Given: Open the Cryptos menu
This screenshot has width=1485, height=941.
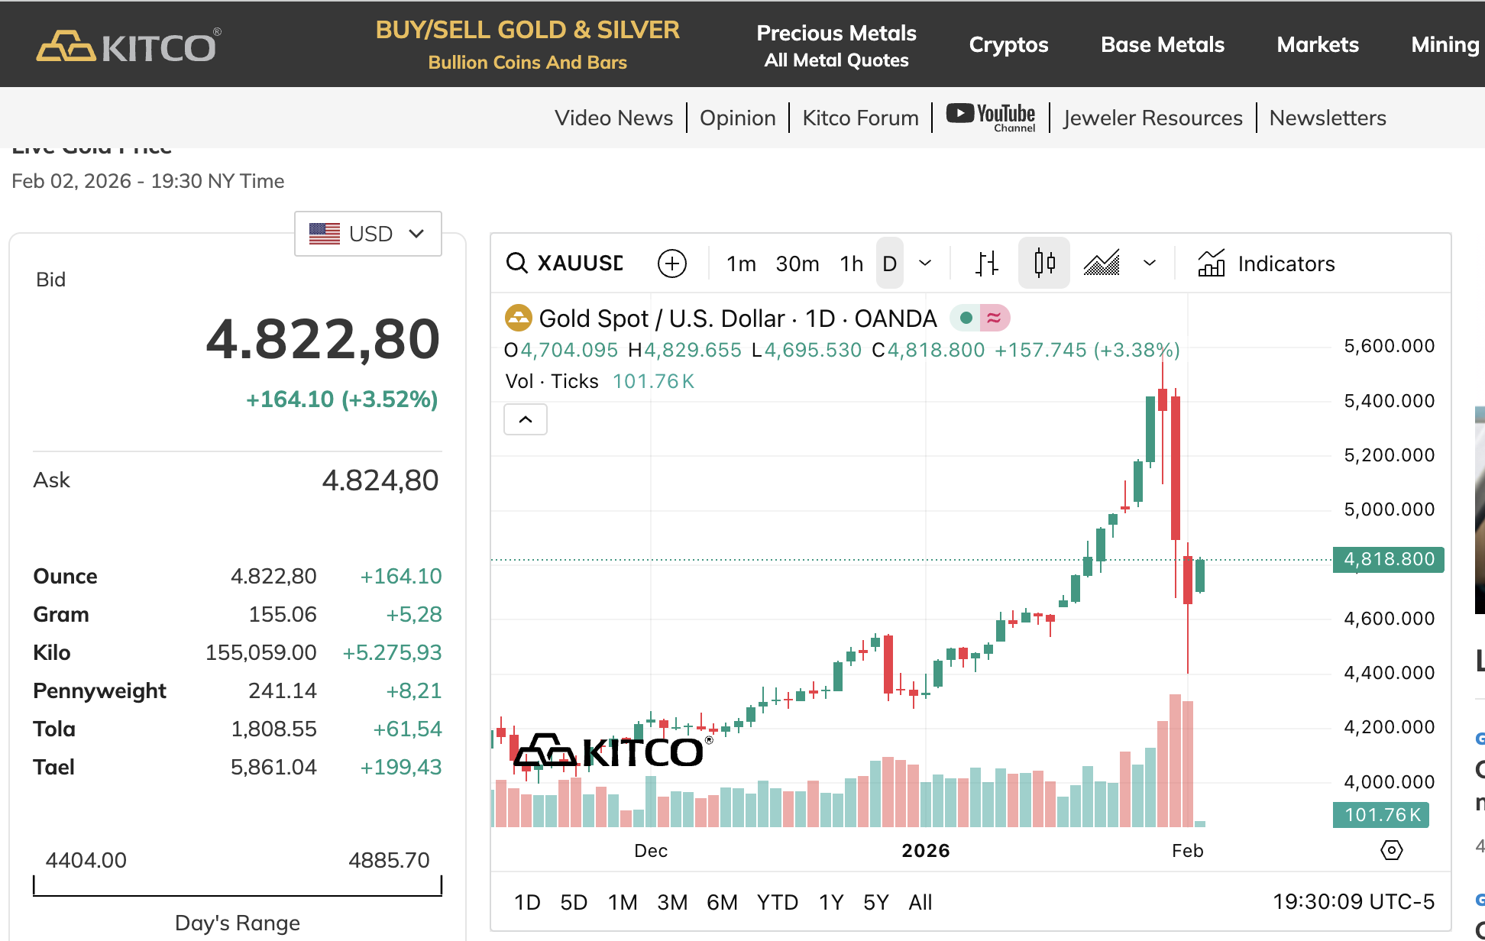Looking at the screenshot, I should pyautogui.click(x=1008, y=44).
